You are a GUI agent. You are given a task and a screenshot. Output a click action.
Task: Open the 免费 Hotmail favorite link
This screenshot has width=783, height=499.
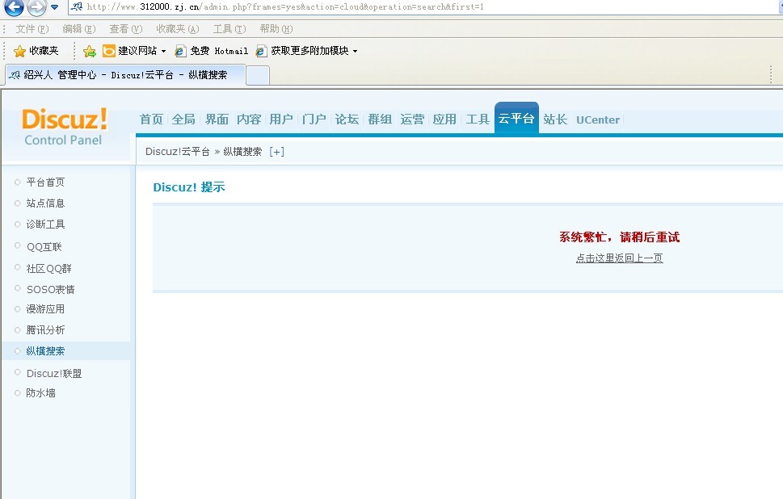coord(212,51)
